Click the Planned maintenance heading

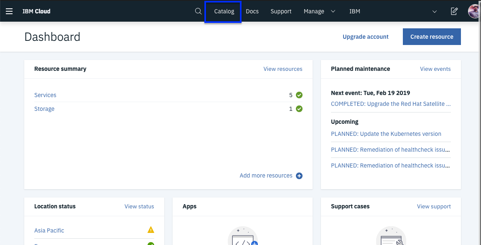pos(361,69)
